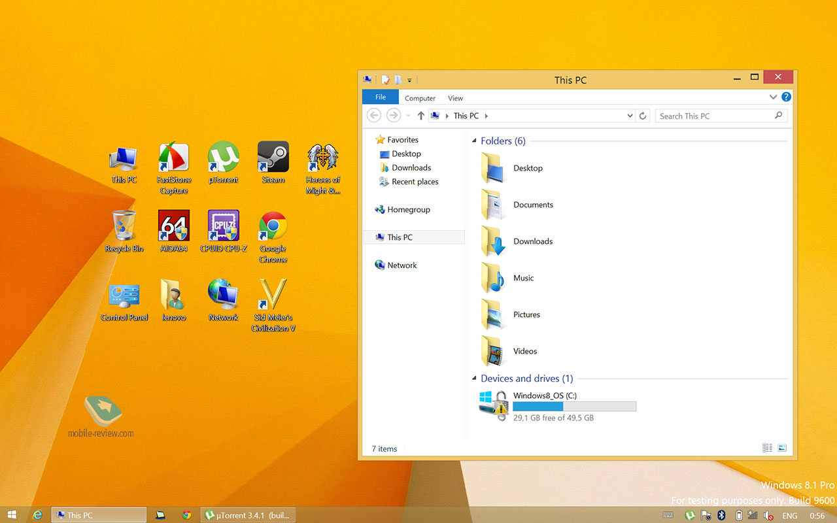Viewport: 837px width, 523px height.
Task: Open the Computer ribbon tab
Action: pyautogui.click(x=420, y=98)
